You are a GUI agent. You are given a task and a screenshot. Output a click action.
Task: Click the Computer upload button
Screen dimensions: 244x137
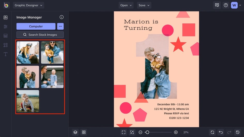(x=36, y=26)
